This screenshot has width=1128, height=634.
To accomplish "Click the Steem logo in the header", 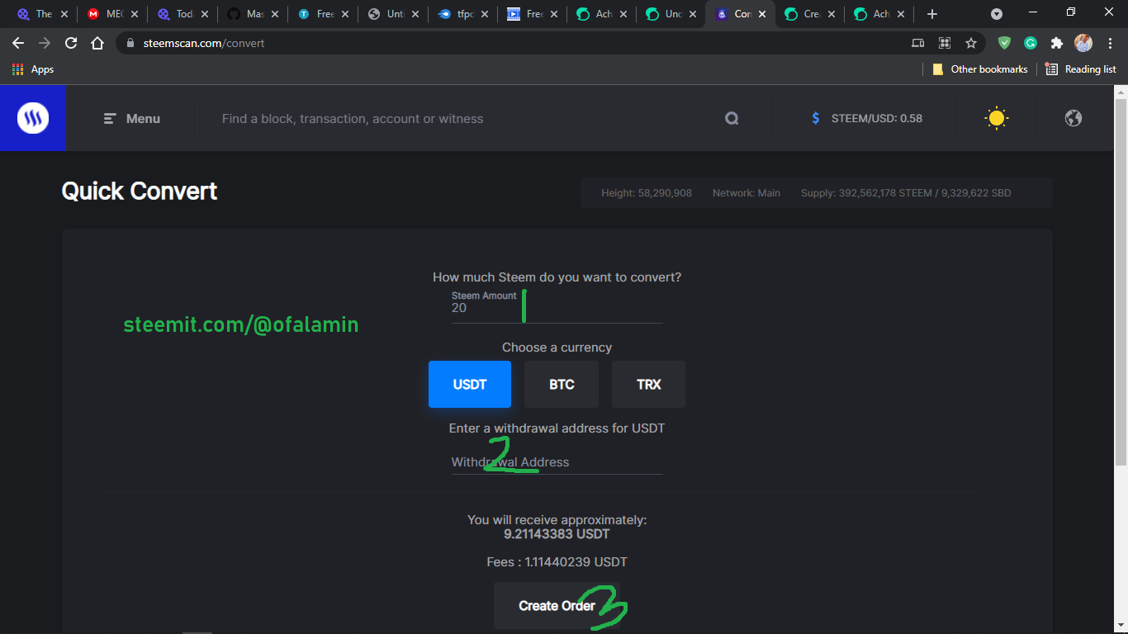I will pos(33,118).
